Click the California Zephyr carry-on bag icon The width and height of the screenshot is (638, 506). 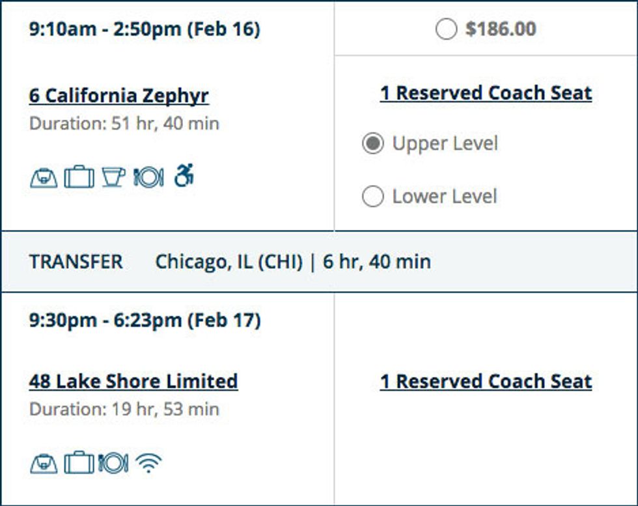point(44,177)
